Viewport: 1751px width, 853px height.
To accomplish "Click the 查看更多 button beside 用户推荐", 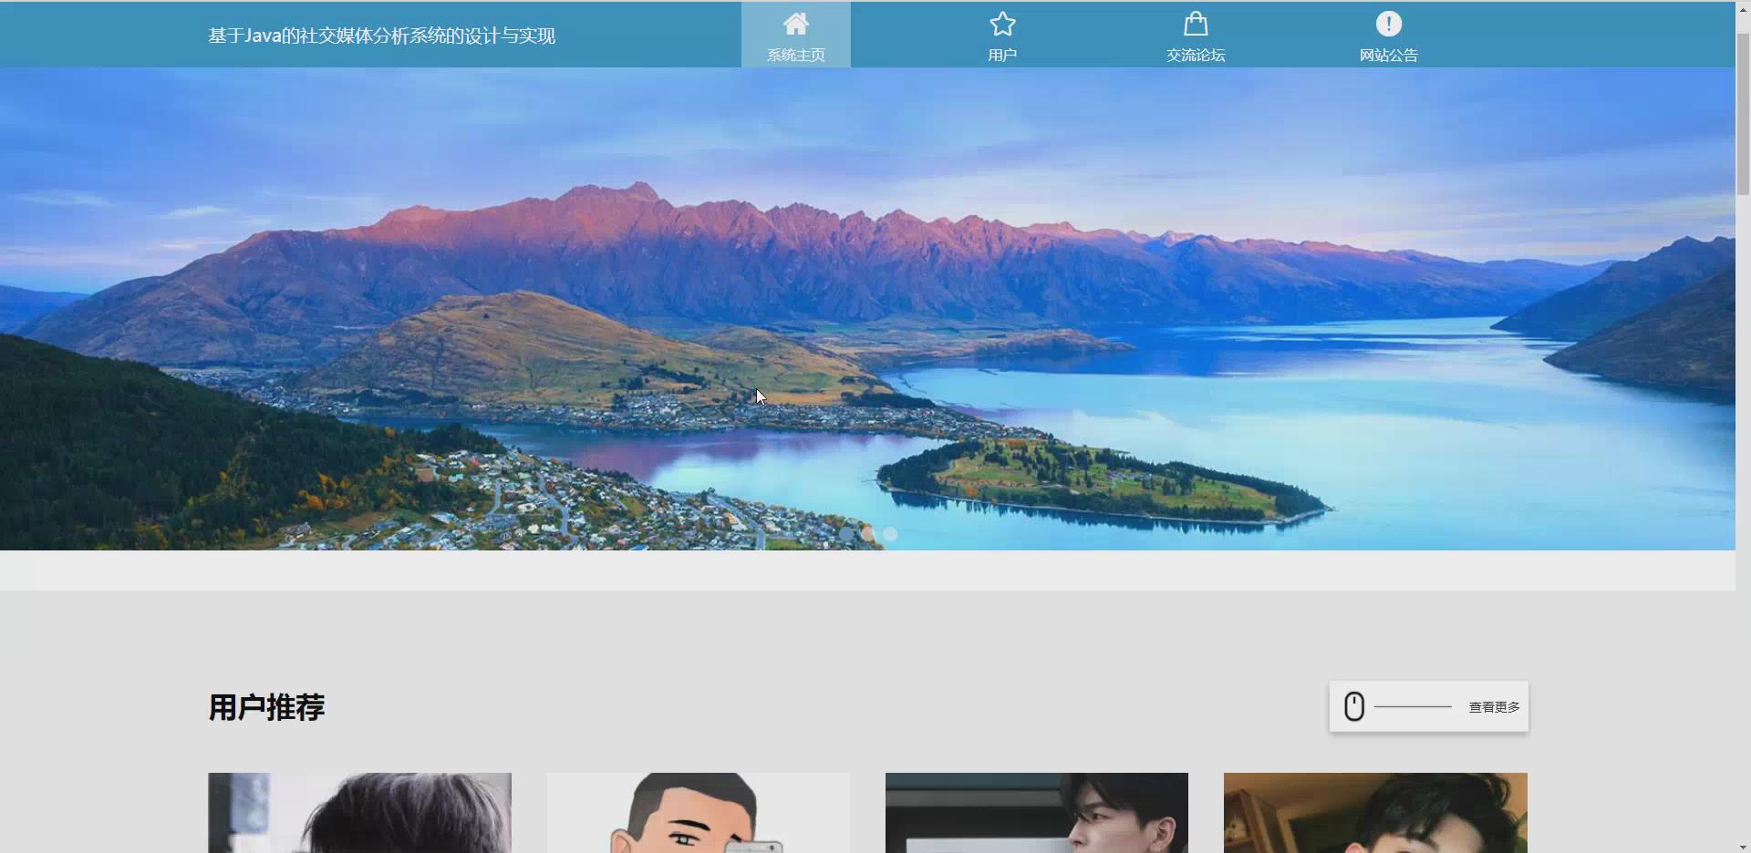I will (1428, 706).
